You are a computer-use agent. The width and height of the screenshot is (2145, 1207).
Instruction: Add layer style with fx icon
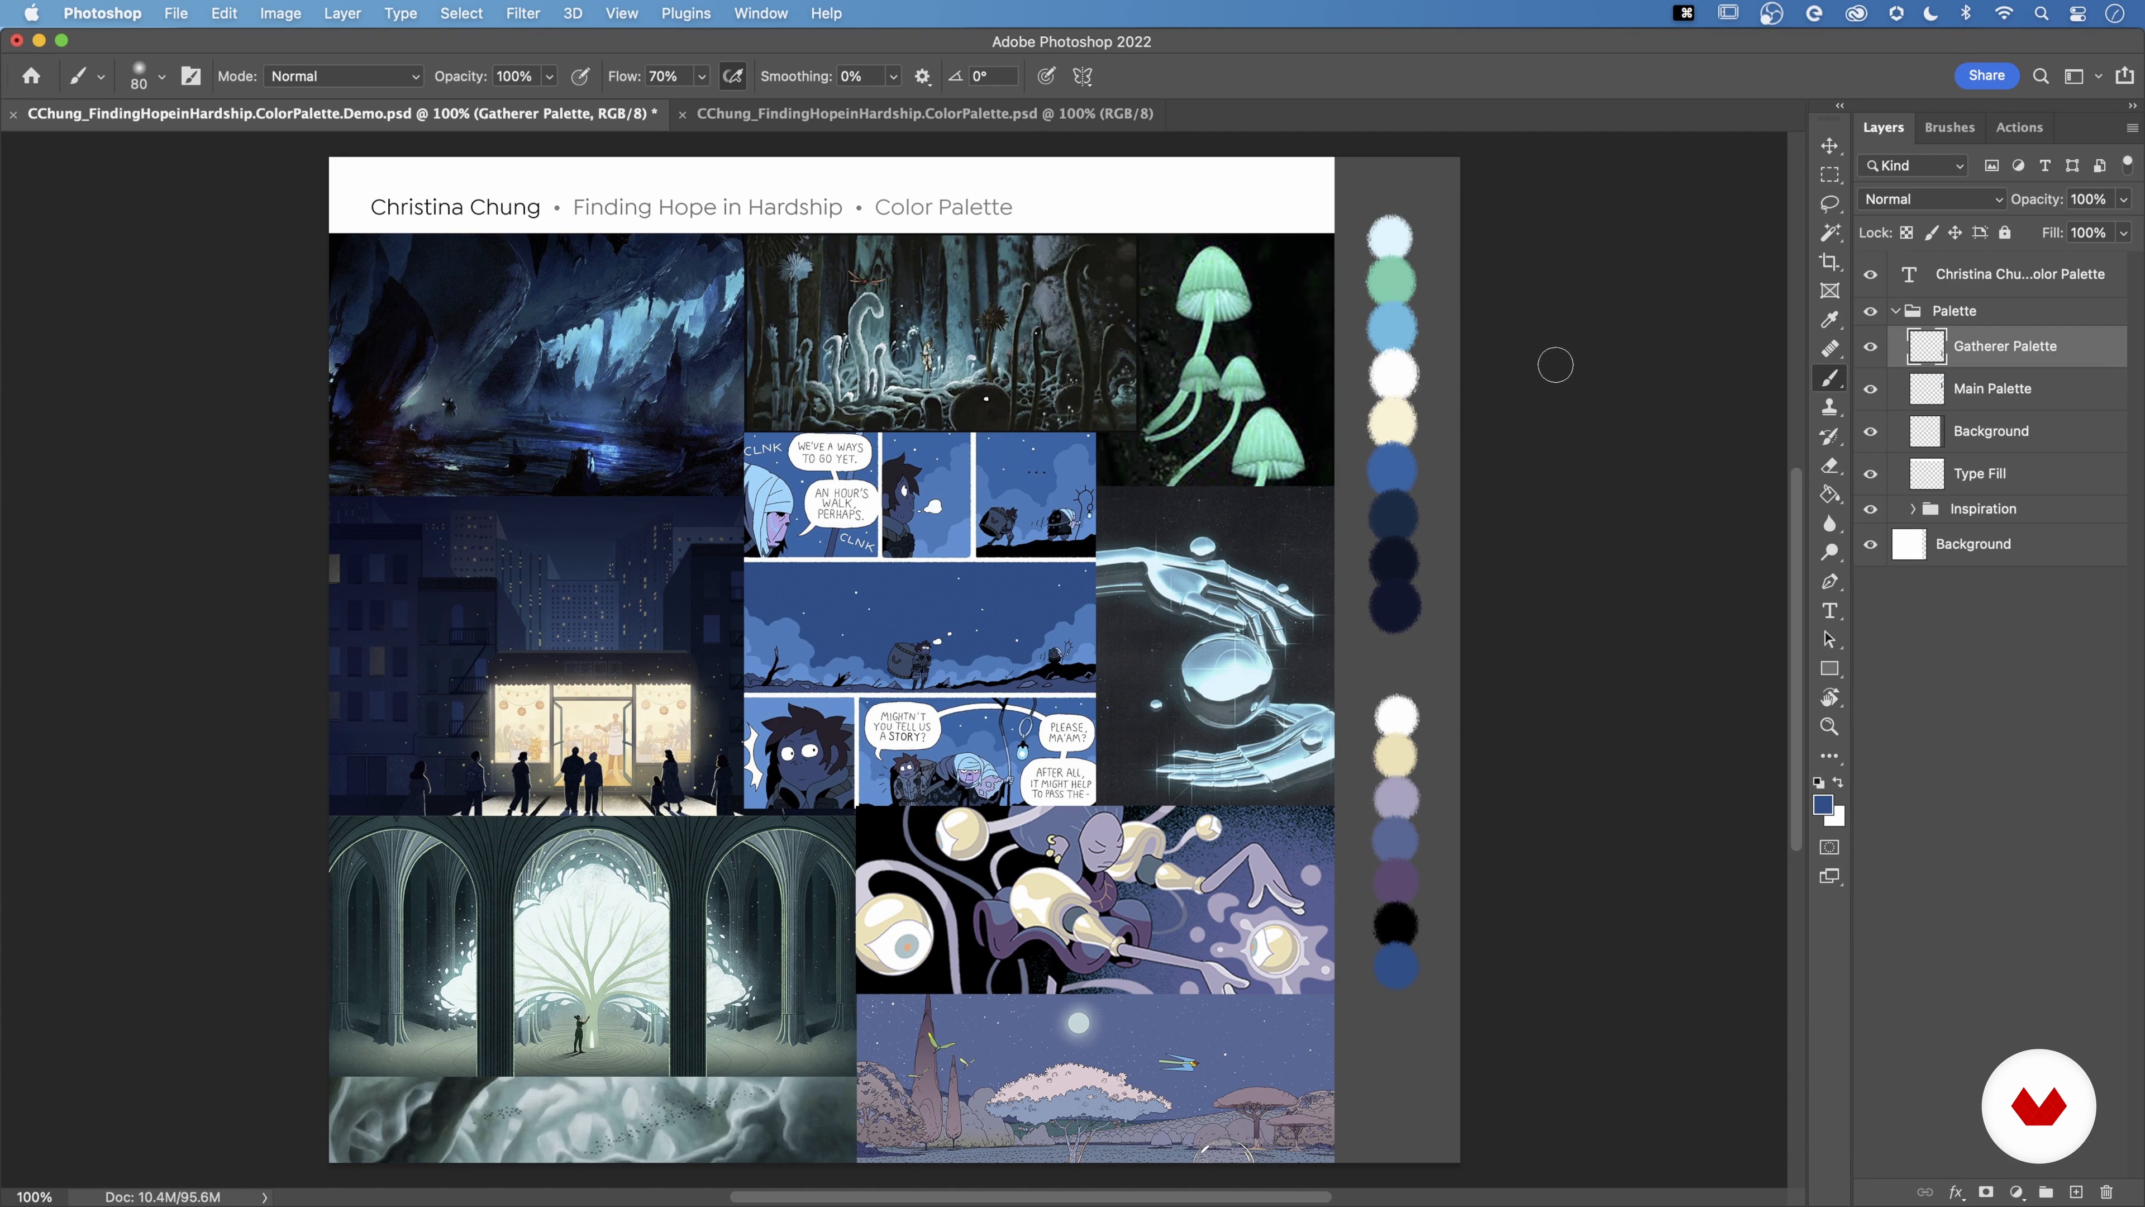tap(1956, 1192)
